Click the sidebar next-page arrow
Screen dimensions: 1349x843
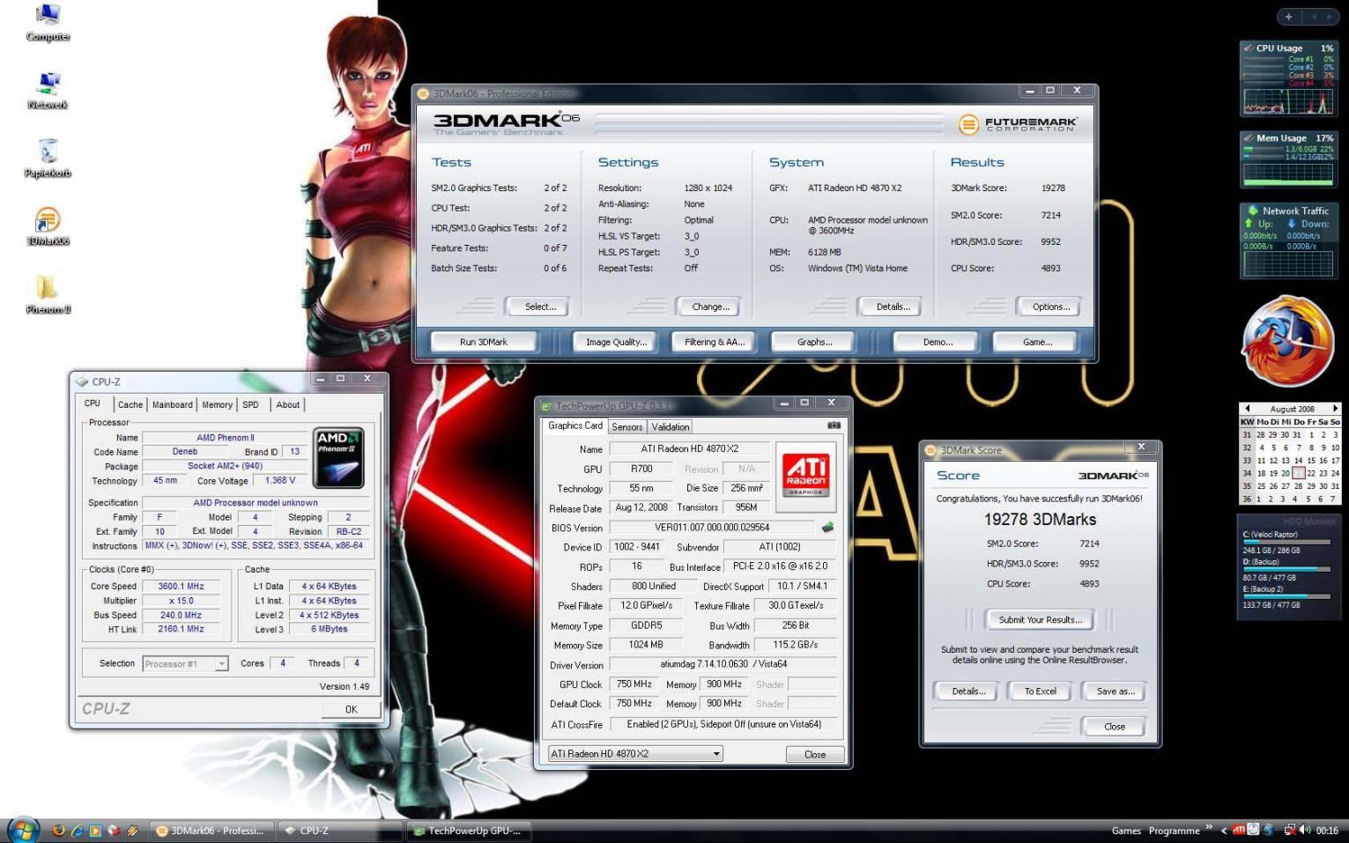tap(1329, 17)
